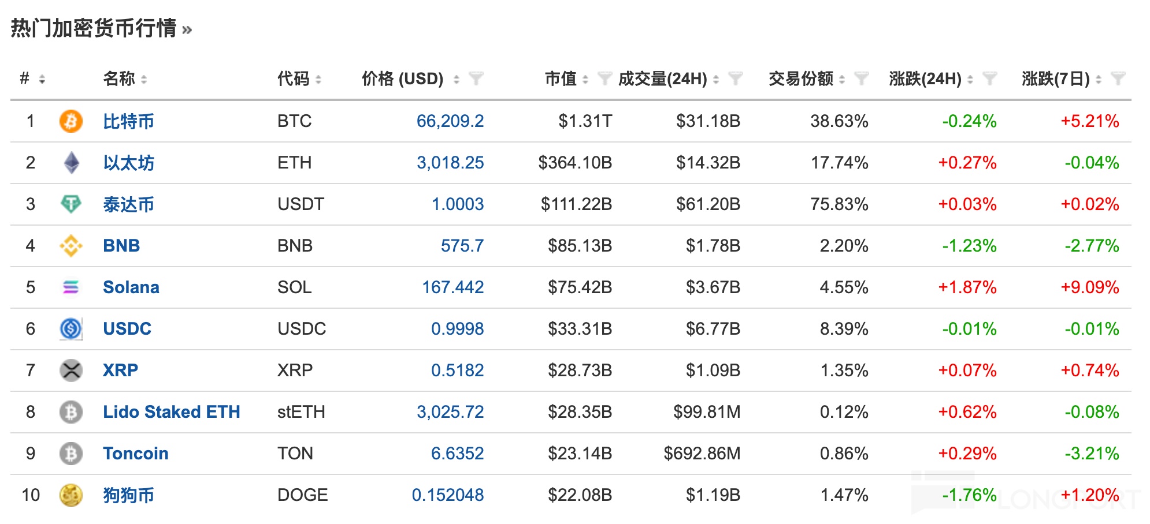Open the filter for 涨跌(24H) column
1150x524 pixels.
coord(989,78)
